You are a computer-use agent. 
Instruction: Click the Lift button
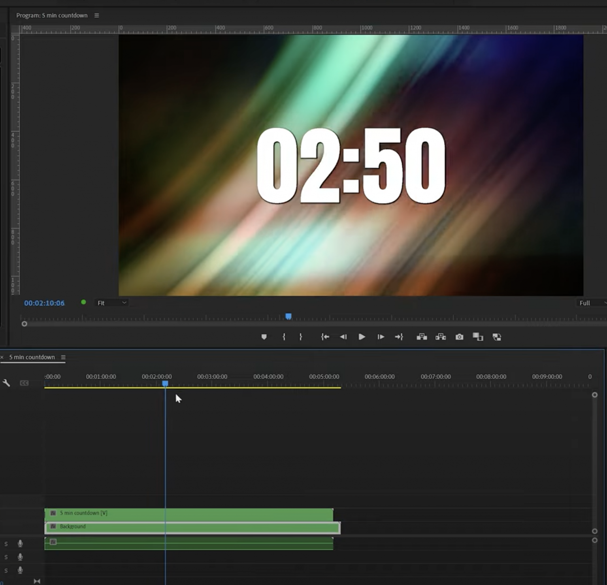pyautogui.click(x=422, y=337)
